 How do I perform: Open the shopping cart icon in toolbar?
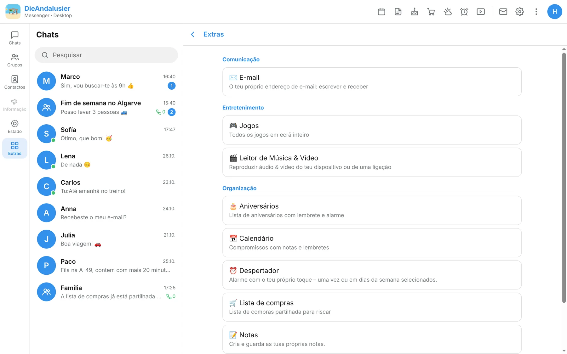click(x=431, y=12)
